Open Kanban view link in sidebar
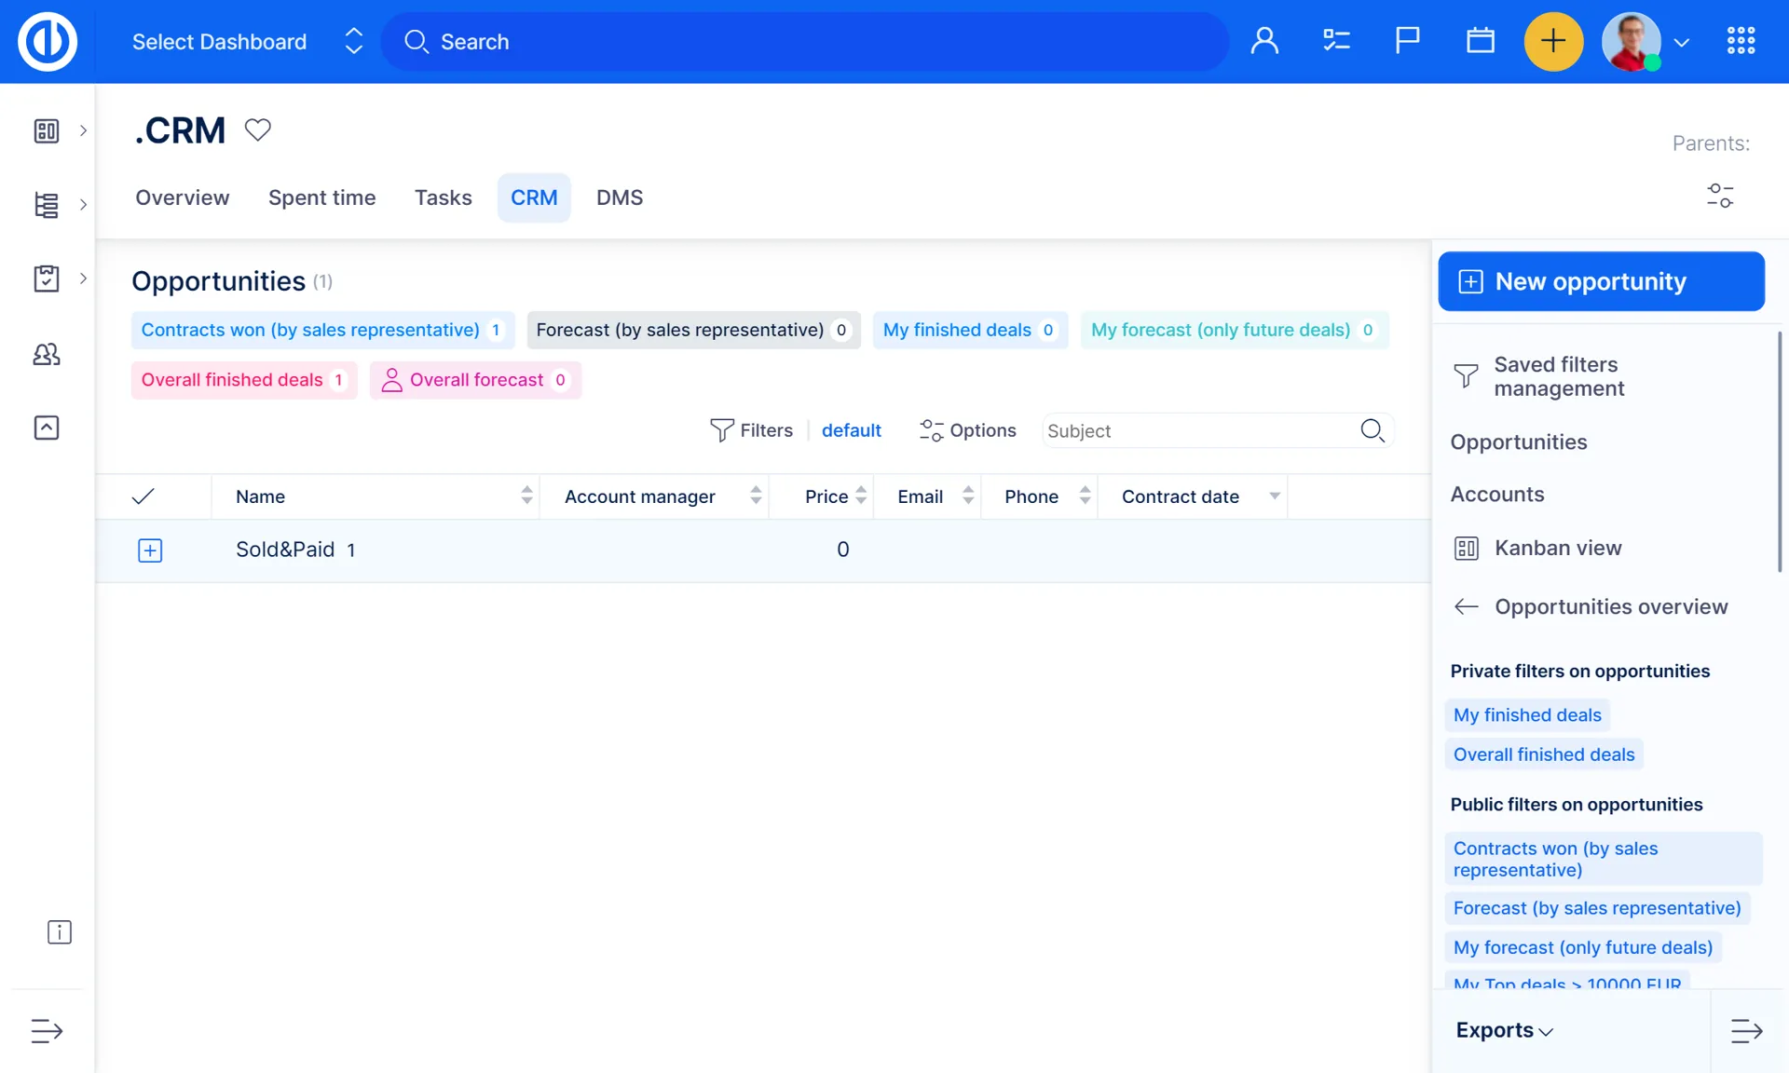 tap(1558, 548)
